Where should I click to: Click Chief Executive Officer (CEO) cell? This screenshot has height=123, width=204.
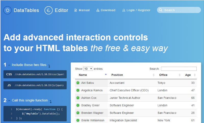pos(129,90)
